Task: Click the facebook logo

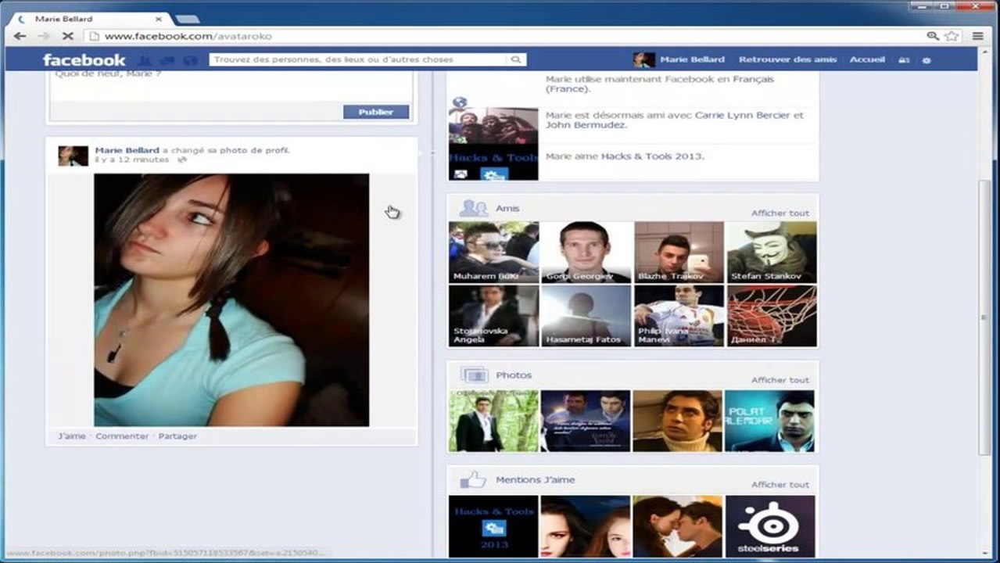Action: click(x=84, y=59)
